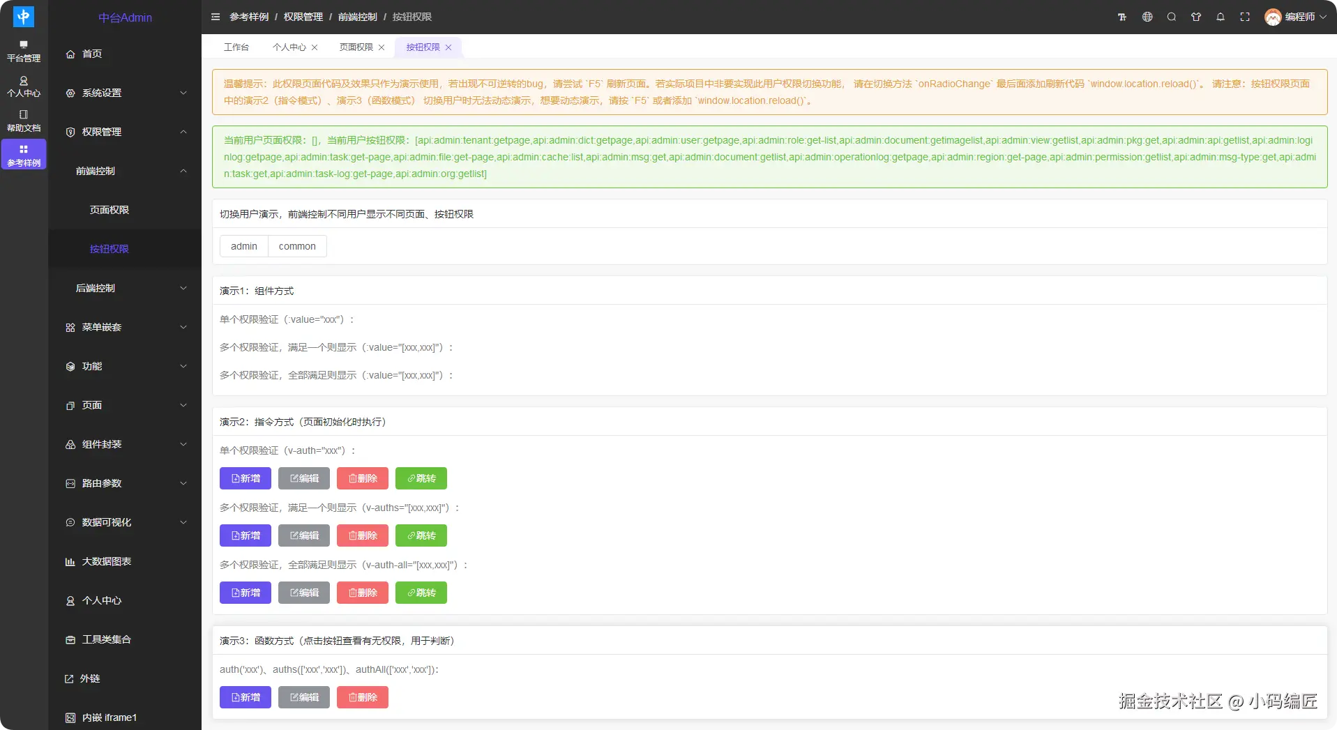
Task: Click 跳转 under v-auths demo
Action: coord(421,535)
